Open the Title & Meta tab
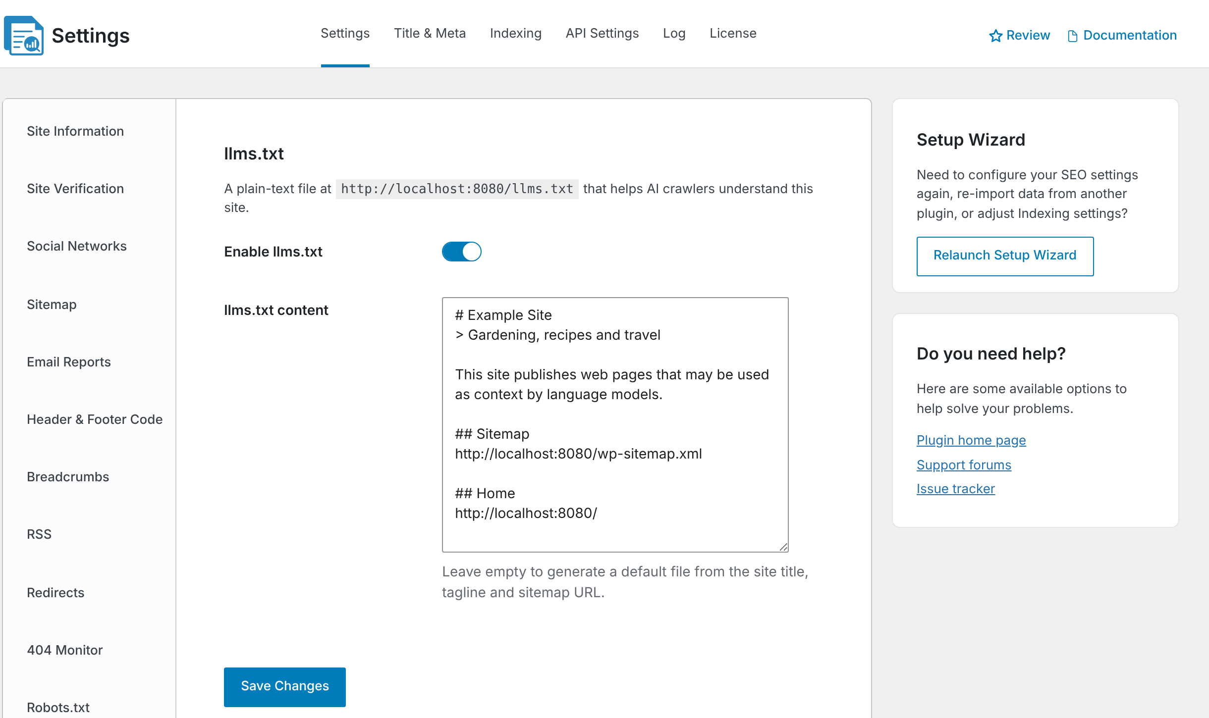The height and width of the screenshot is (718, 1209). [x=430, y=33]
